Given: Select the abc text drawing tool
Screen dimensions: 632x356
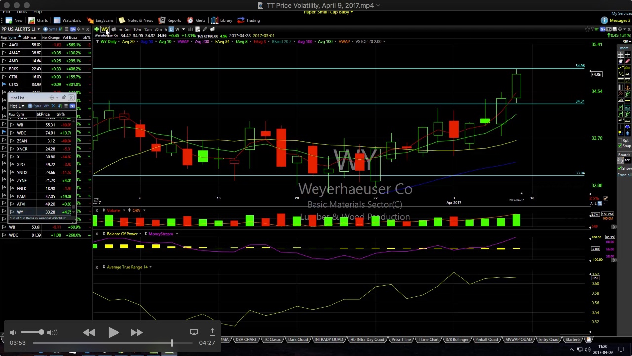Looking at the screenshot, I should coord(627,68).
